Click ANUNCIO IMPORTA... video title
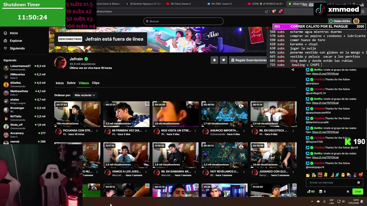367x206 pixels. [x=224, y=130]
